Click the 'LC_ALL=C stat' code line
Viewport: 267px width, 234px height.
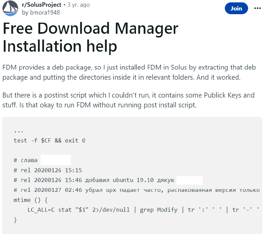(x=143, y=210)
